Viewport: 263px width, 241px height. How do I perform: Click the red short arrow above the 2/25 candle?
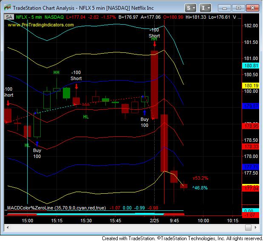155,44
